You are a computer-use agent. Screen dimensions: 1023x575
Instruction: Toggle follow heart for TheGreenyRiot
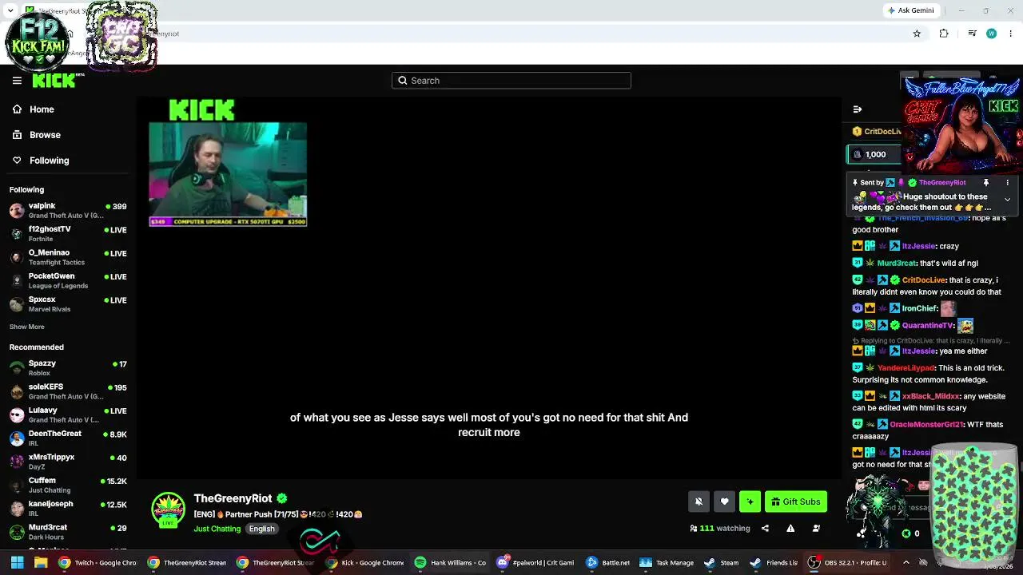click(x=724, y=502)
